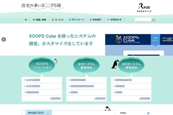Open second link under WEBシステム開発受託
The image size is (173, 115).
(x=120, y=86)
